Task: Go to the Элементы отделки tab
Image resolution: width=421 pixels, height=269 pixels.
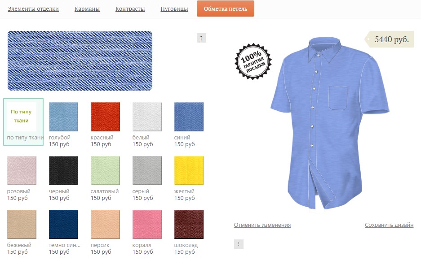Action: click(33, 9)
